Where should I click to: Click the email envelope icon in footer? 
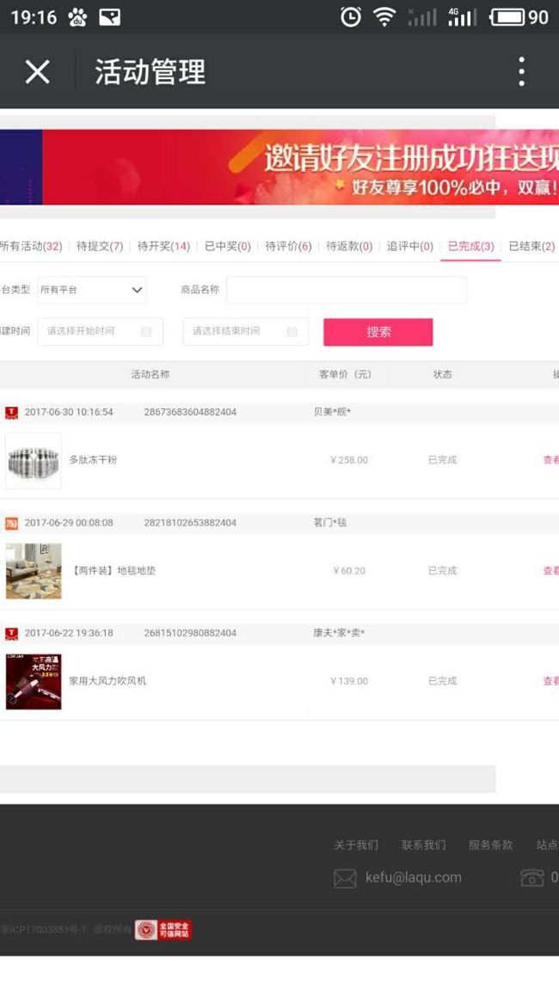345,878
